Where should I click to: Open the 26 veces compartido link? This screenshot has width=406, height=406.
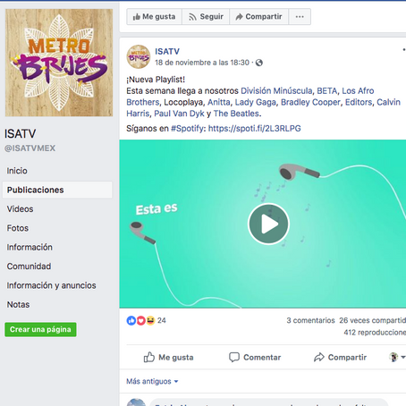pyautogui.click(x=373, y=320)
